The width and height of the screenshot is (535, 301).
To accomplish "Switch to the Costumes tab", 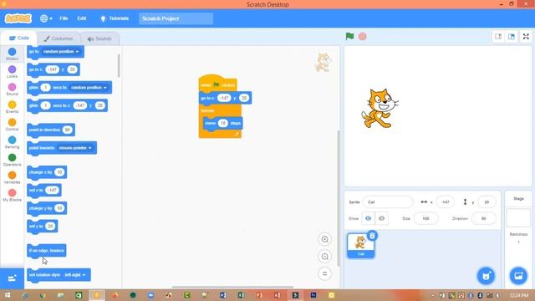I will coord(59,38).
